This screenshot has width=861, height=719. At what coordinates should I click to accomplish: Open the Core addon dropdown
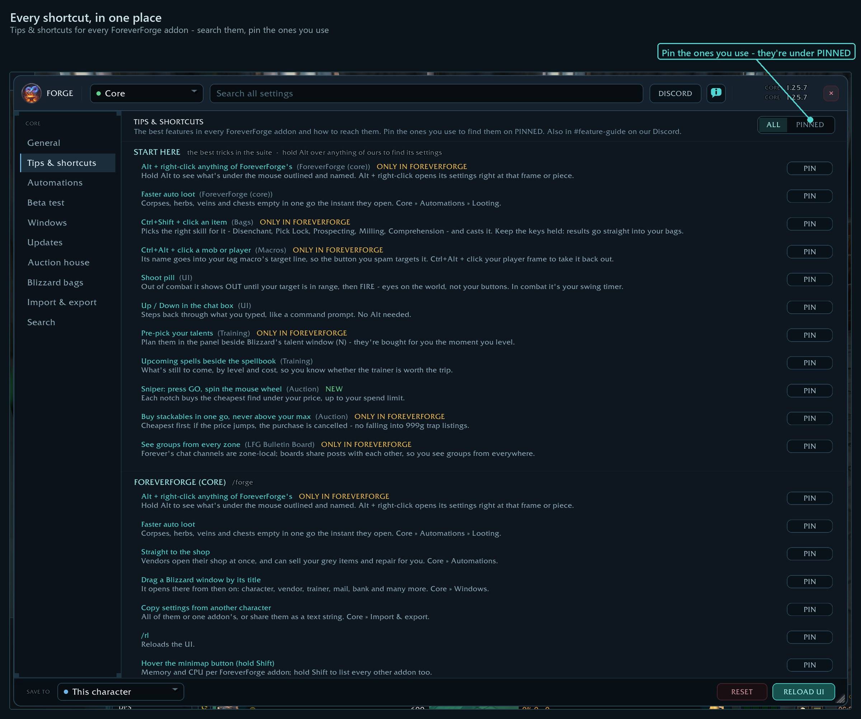point(146,94)
